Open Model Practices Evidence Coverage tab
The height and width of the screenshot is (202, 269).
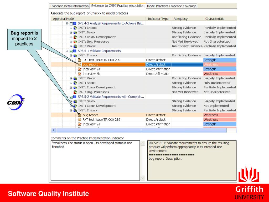(172, 6)
